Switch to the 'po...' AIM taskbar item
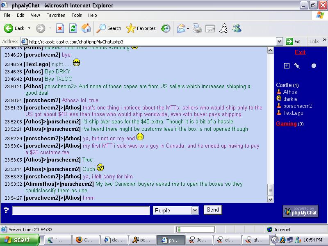The image size is (328, 246). [142, 240]
